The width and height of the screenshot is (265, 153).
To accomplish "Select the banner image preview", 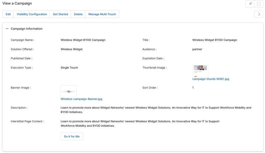I will click(69, 91).
